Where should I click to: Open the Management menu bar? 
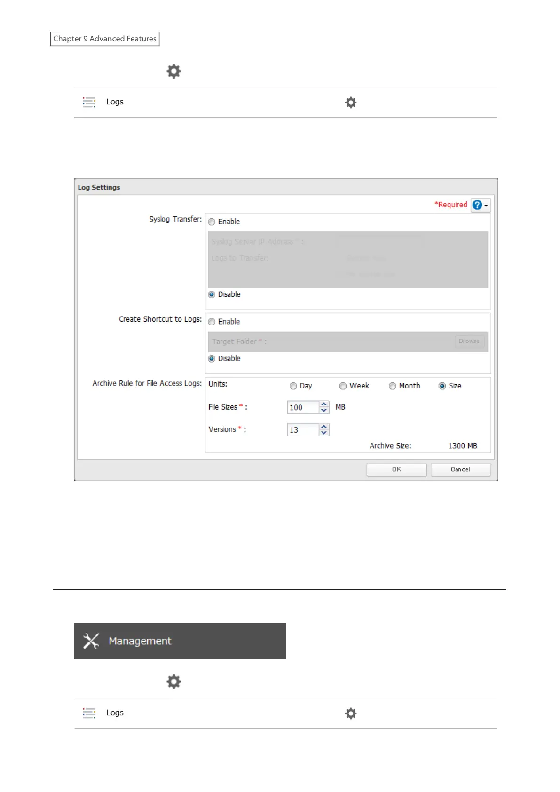point(180,641)
